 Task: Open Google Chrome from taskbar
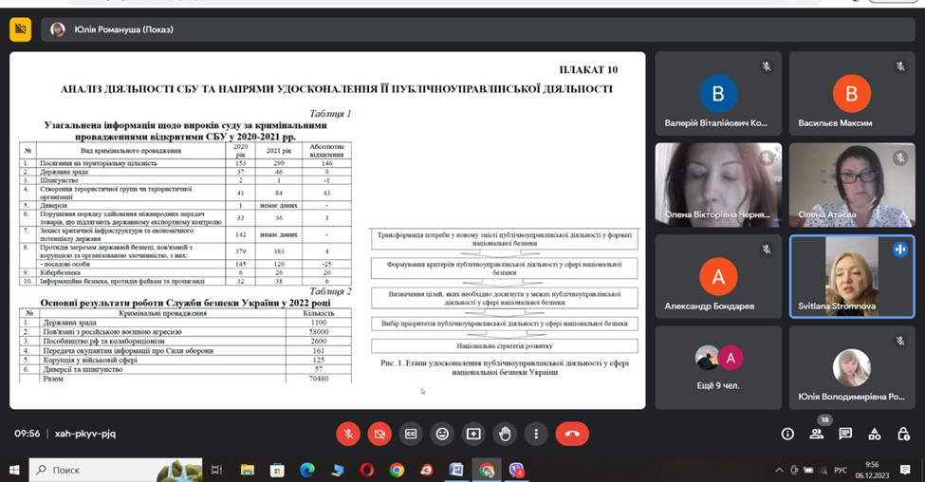tap(397, 471)
